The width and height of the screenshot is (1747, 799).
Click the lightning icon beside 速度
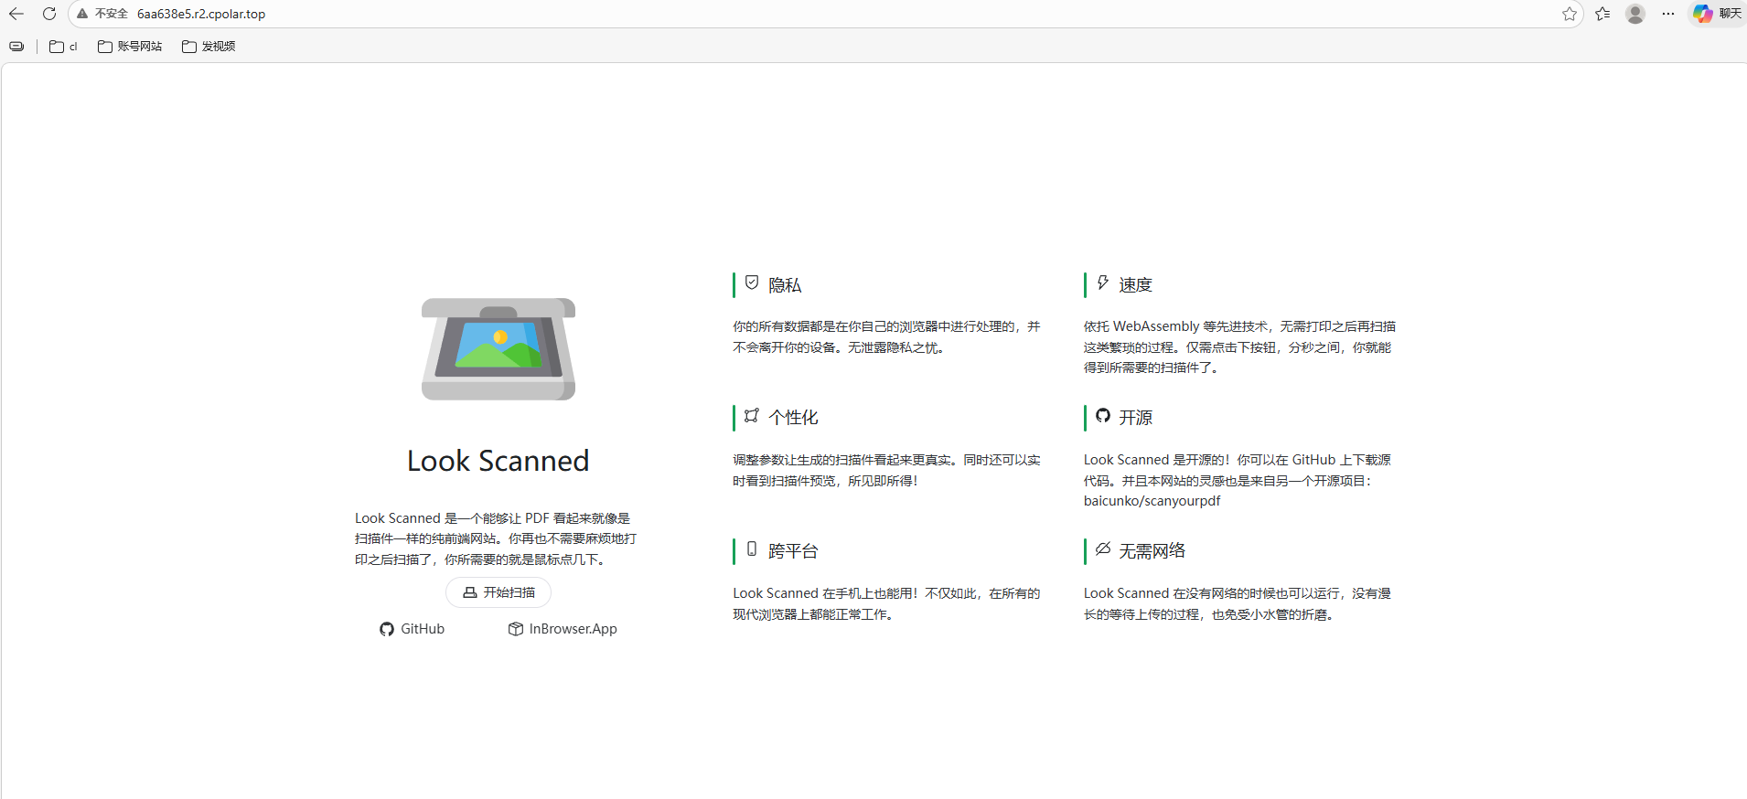coord(1103,283)
